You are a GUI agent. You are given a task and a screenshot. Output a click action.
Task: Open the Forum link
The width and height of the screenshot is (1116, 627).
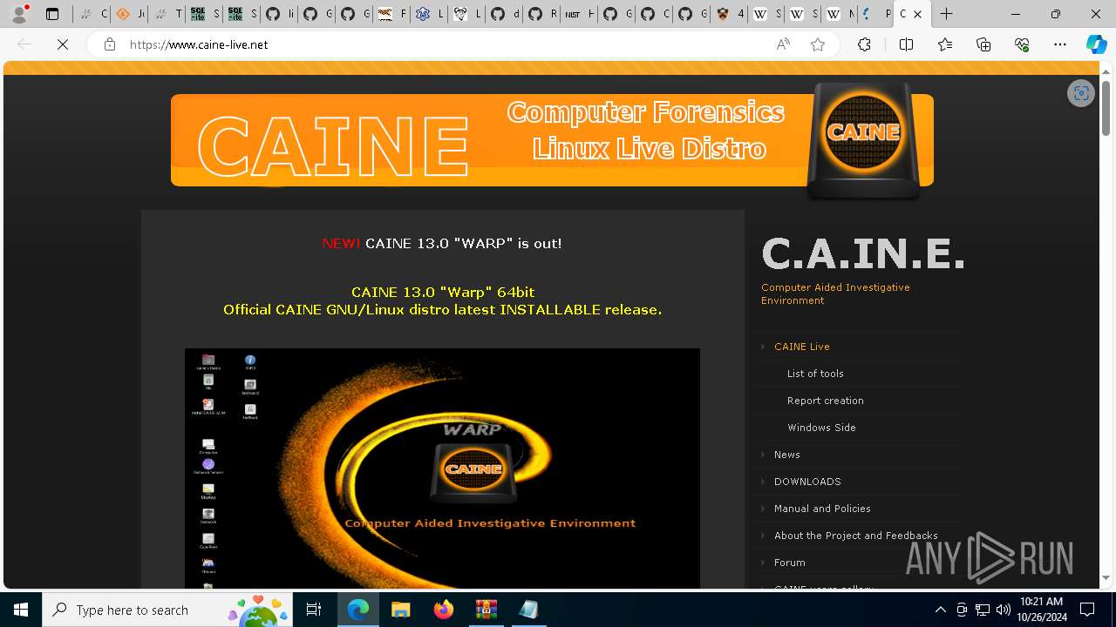point(789,563)
